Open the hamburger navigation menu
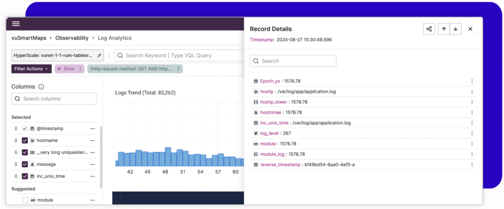The width and height of the screenshot is (504, 209). pyautogui.click(x=16, y=24)
